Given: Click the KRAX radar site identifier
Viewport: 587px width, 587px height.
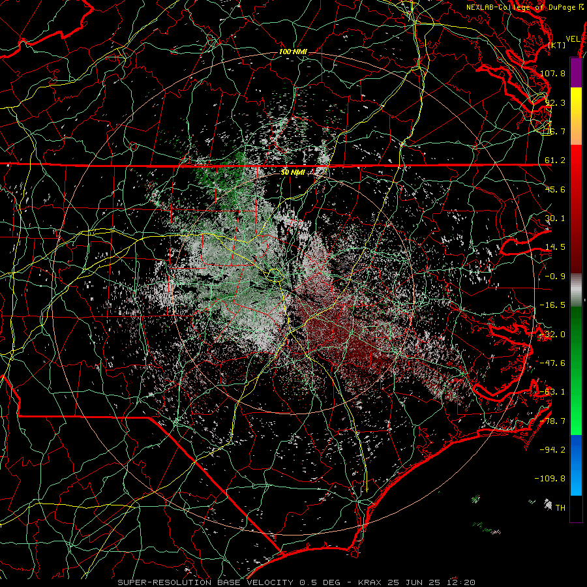Looking at the screenshot, I should 370,582.
